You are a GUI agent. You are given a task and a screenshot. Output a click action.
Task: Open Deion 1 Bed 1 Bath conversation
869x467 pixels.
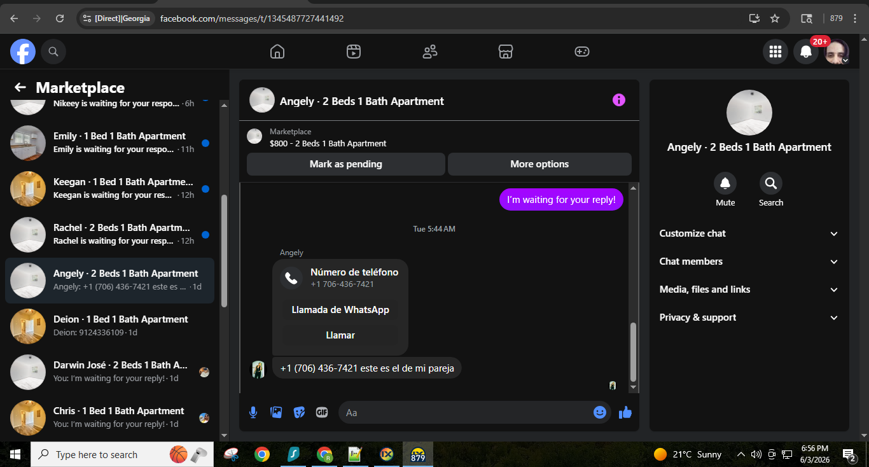(x=109, y=326)
